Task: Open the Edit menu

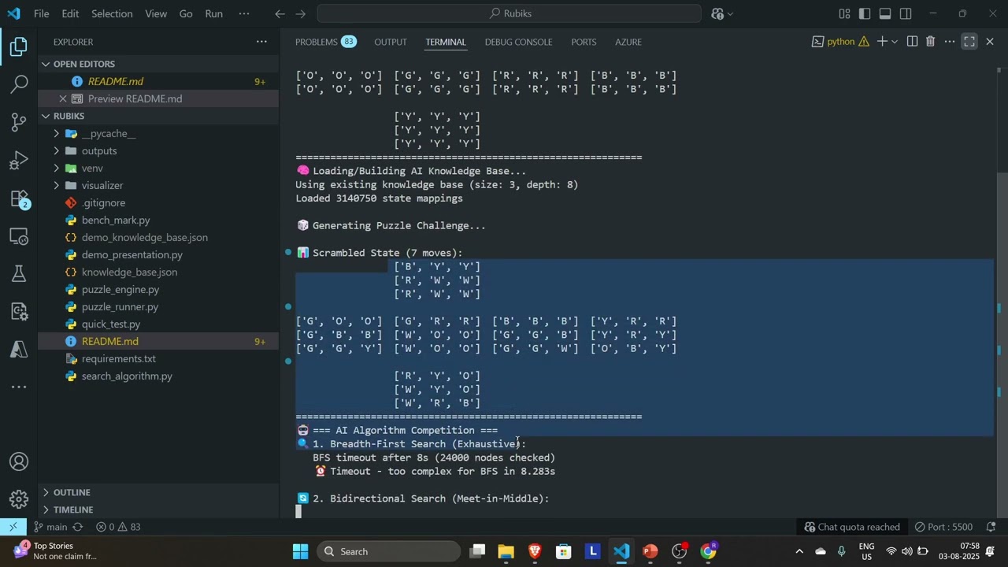Action: (70, 13)
